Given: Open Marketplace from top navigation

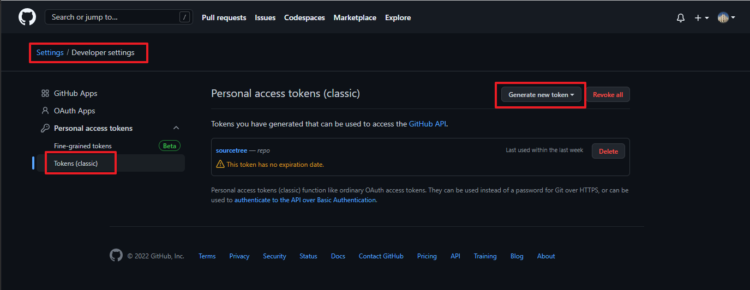Looking at the screenshot, I should coord(355,17).
